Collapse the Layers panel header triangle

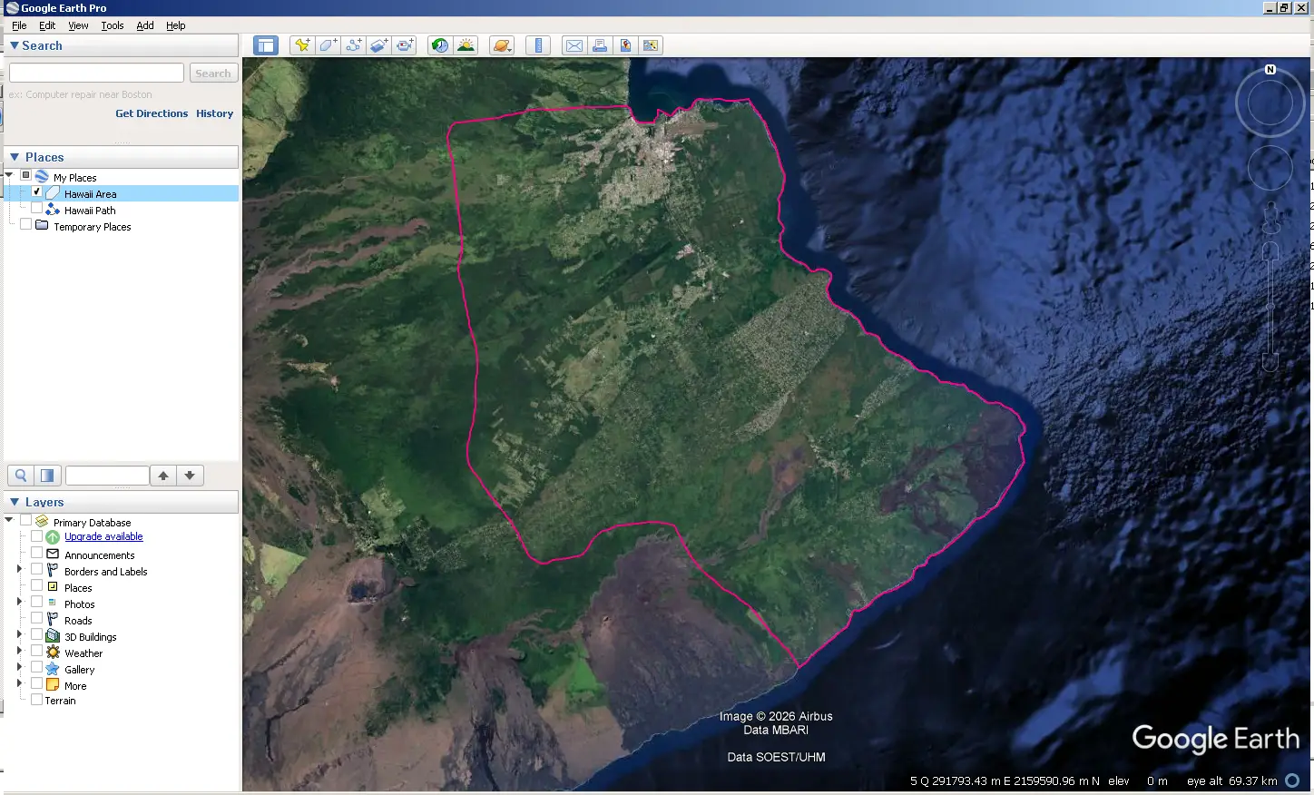15,502
